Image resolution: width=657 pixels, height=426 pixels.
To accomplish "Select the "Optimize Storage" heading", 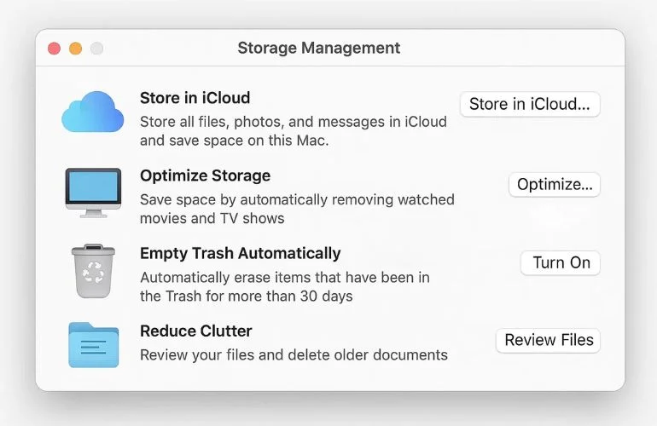I will [205, 176].
